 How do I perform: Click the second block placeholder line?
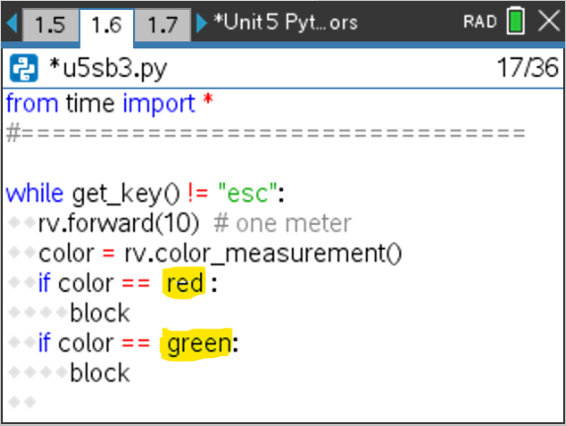100,373
